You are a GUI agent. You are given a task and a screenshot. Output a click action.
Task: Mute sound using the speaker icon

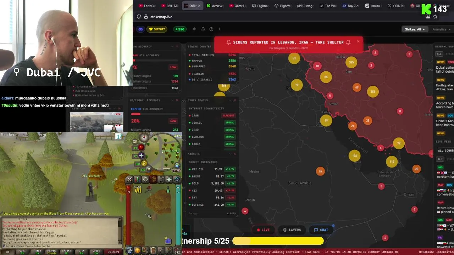(x=194, y=29)
